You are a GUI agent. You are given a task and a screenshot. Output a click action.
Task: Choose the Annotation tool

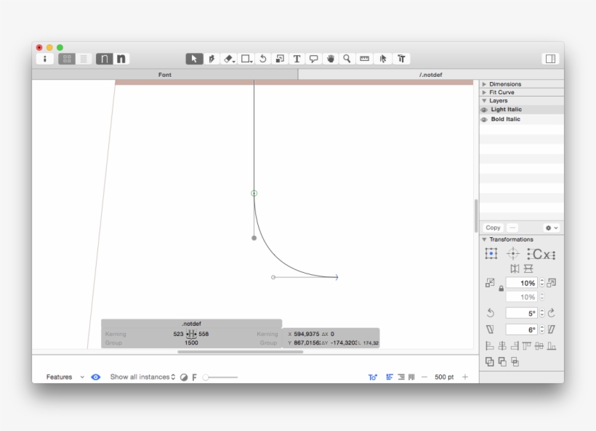[313, 59]
